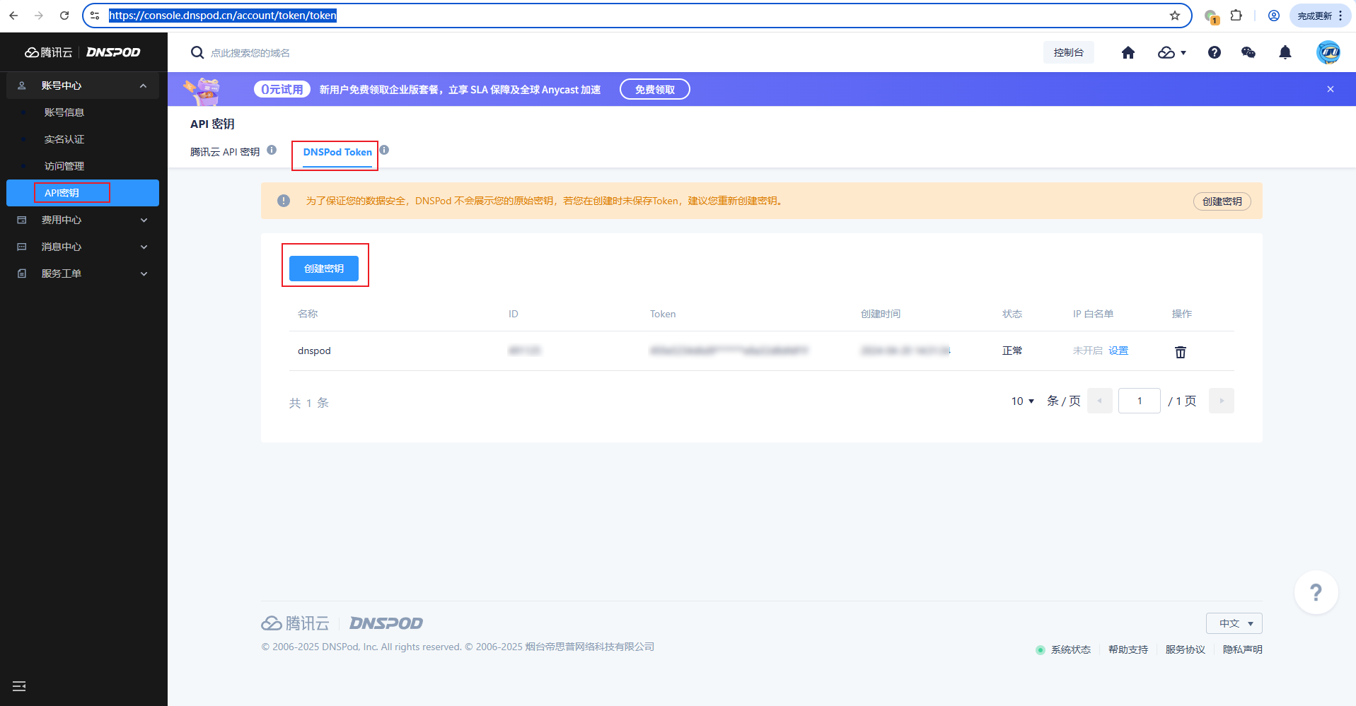Click the 创建时间 column header

(881, 314)
